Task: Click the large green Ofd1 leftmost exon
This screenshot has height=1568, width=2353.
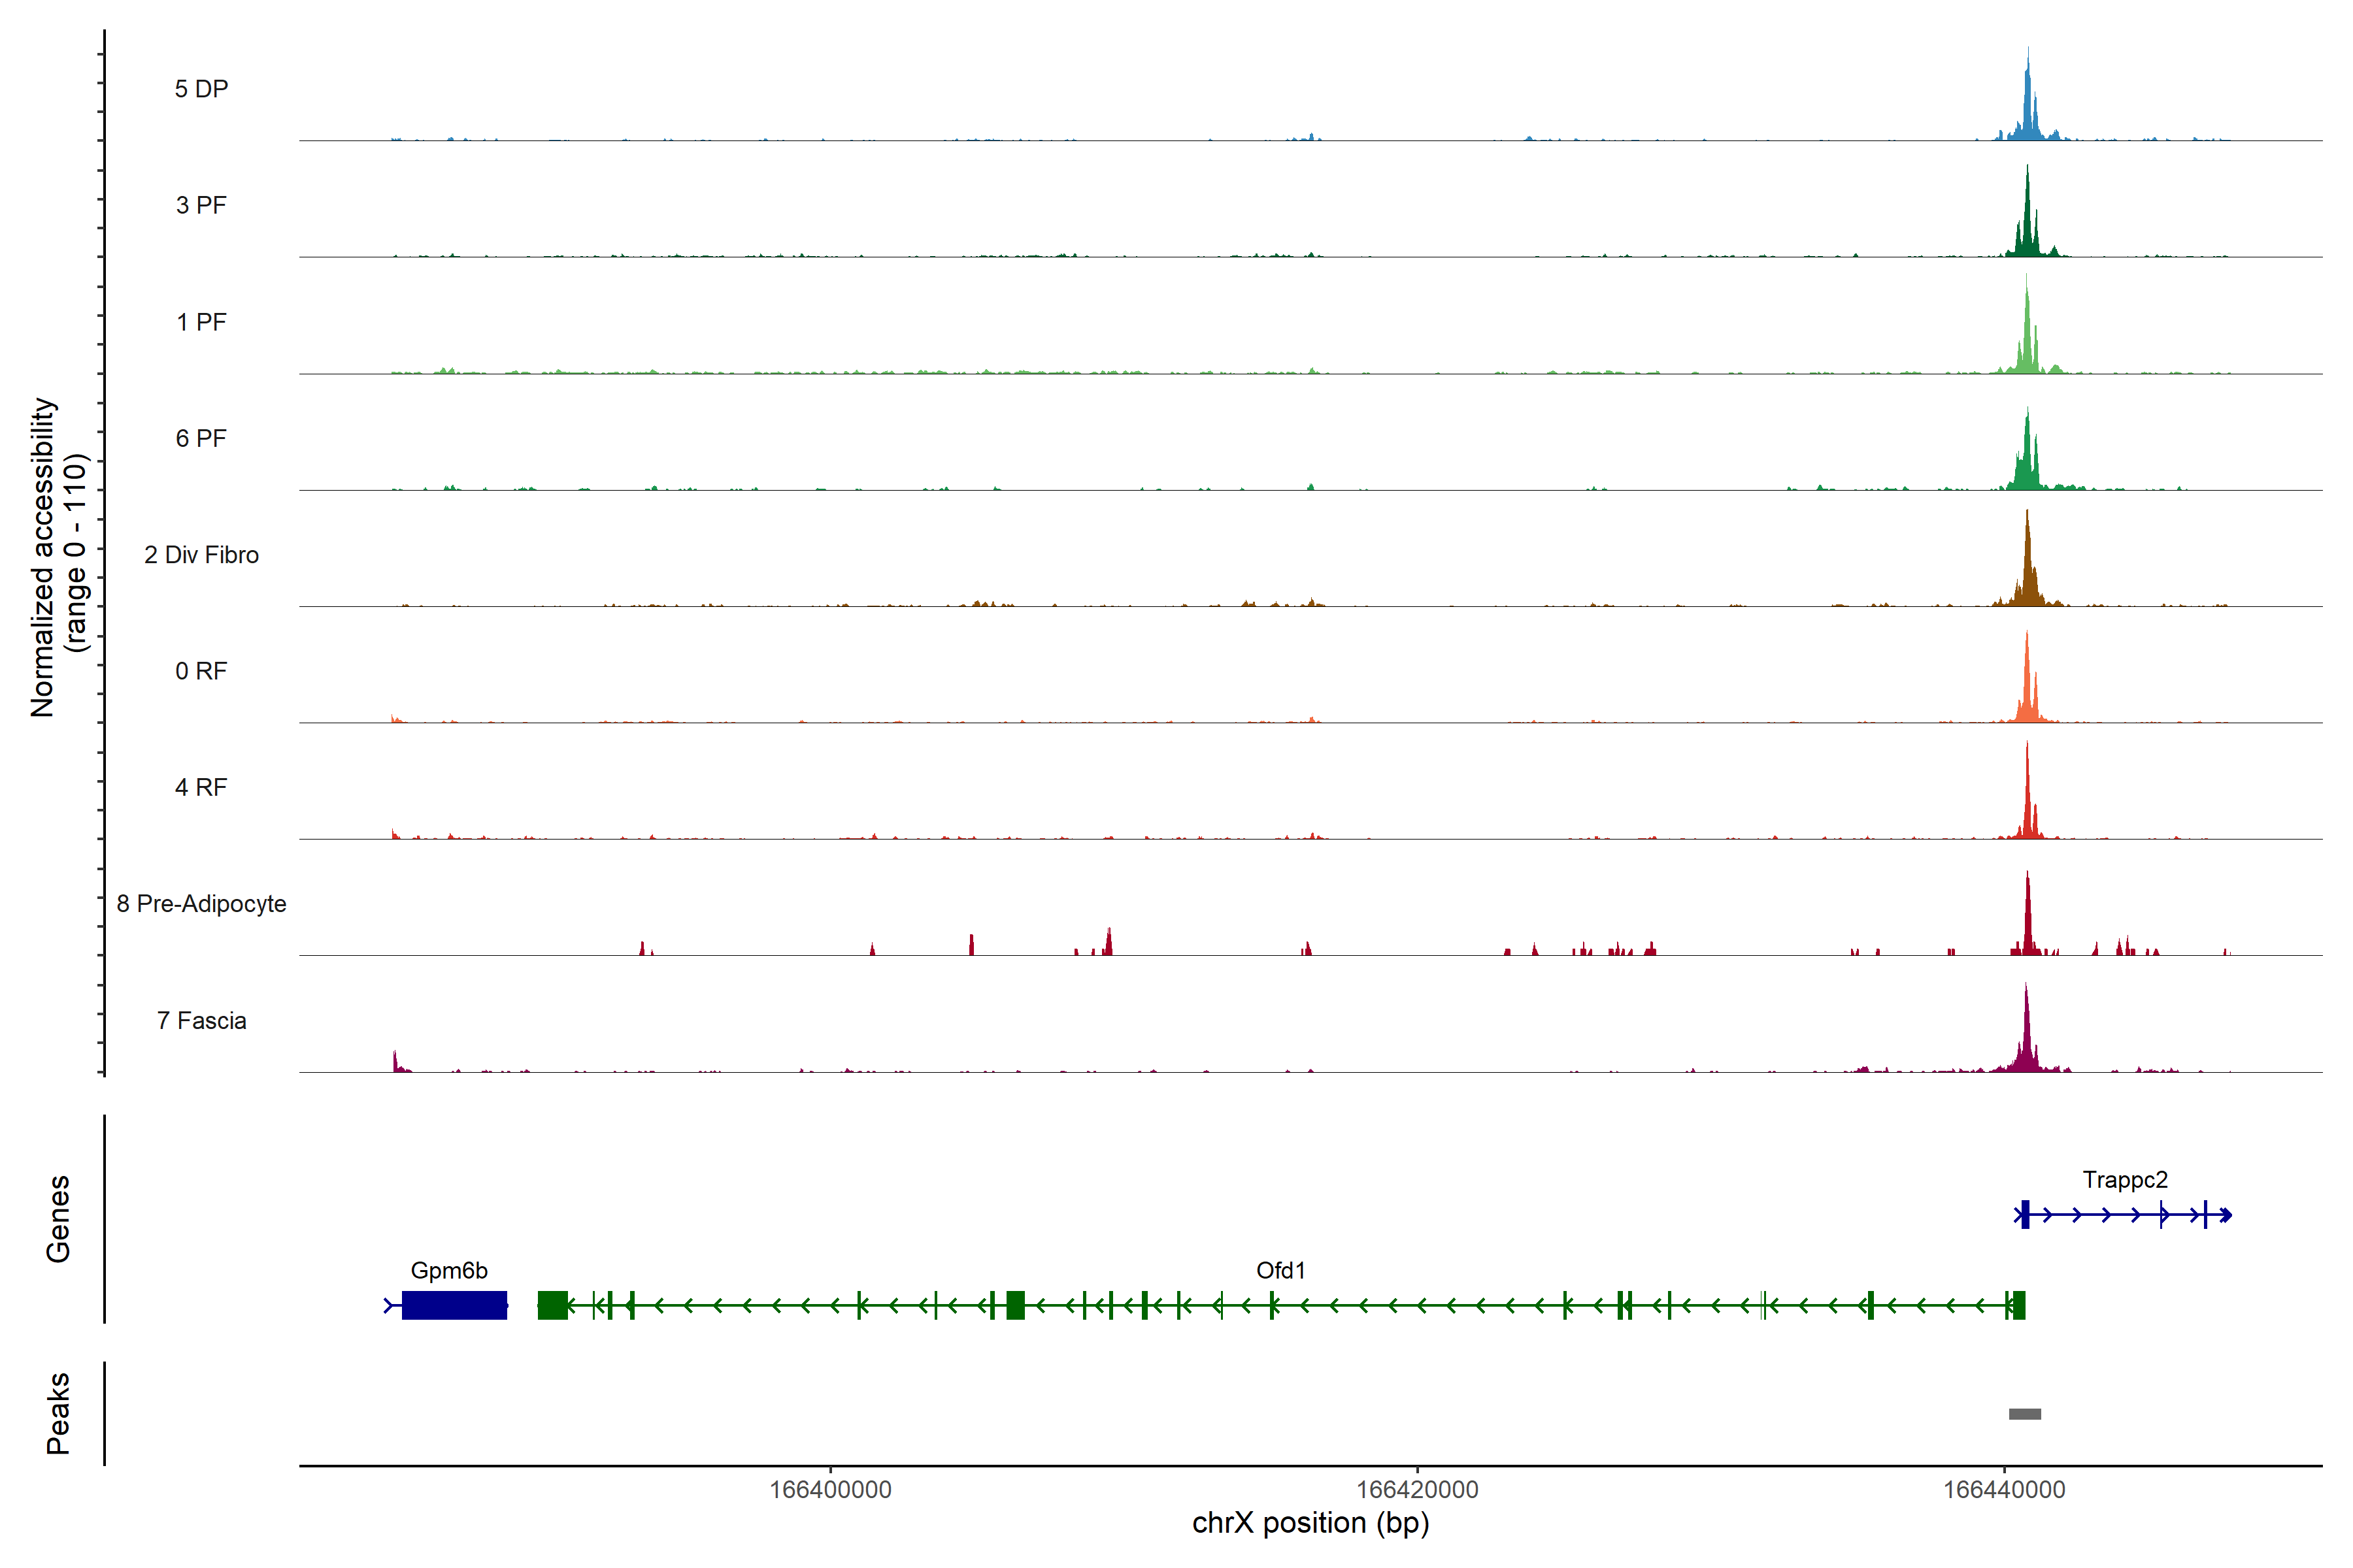Action: click(552, 1305)
